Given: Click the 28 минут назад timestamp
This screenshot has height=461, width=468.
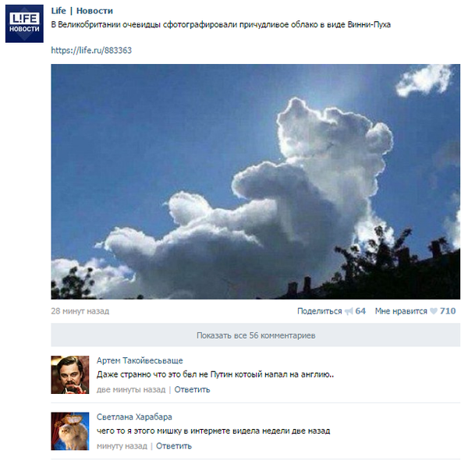Looking at the screenshot, I should [x=80, y=311].
